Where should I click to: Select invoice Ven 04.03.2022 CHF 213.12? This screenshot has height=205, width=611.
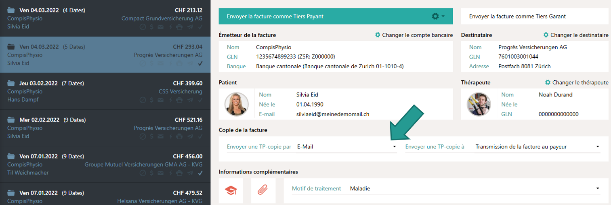[105, 18]
